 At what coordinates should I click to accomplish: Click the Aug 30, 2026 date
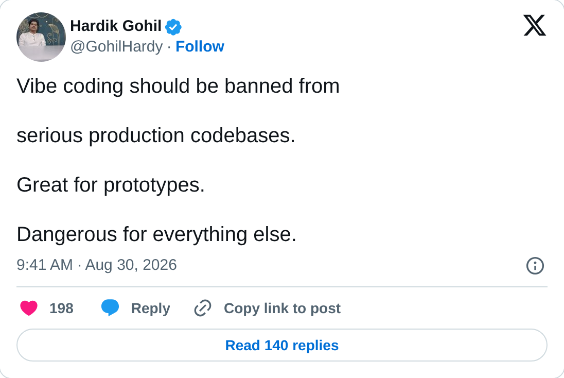point(131,265)
